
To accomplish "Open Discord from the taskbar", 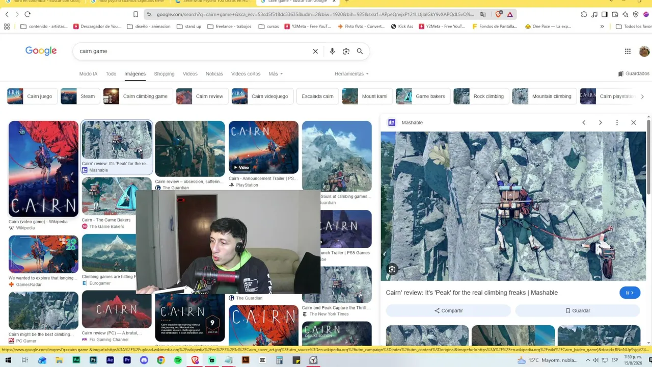I will click(x=144, y=360).
